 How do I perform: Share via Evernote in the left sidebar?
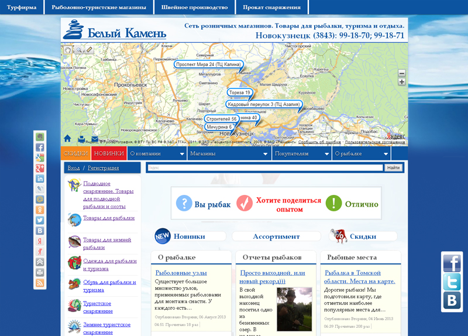pyautogui.click(x=40, y=137)
